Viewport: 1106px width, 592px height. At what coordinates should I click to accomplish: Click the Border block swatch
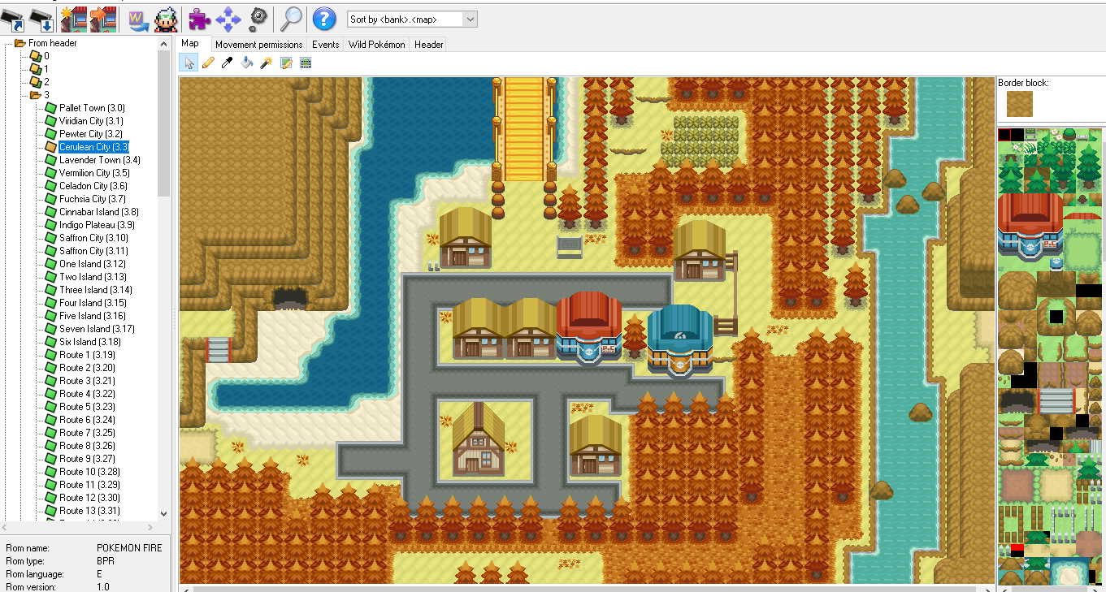pyautogui.click(x=1020, y=104)
